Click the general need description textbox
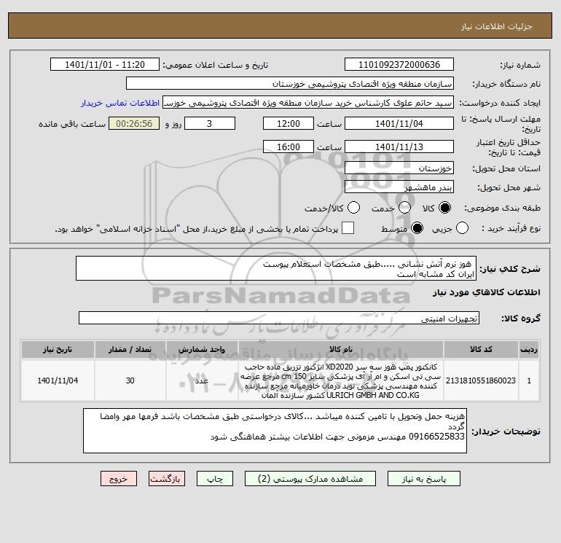Screen dimensions: 561x543 click(x=276, y=268)
